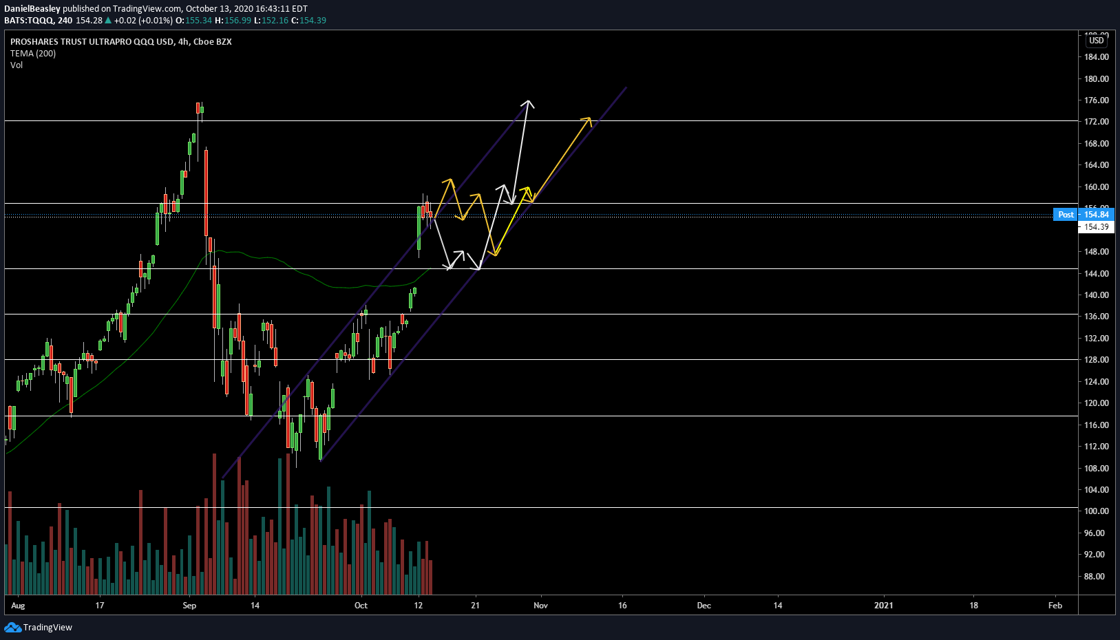Click the 136.00 price axis label
The height and width of the screenshot is (640, 1120).
1097,317
